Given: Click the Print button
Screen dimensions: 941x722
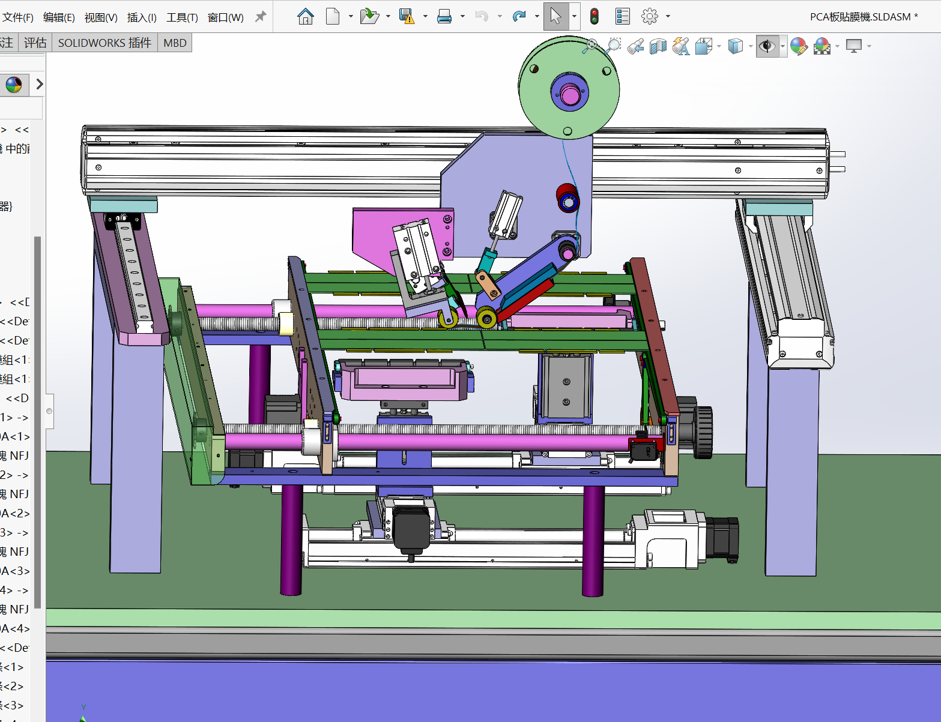Looking at the screenshot, I should (x=444, y=17).
